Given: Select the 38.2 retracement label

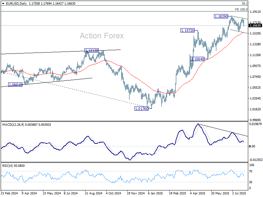Looking at the screenshot, I should point(245,3).
